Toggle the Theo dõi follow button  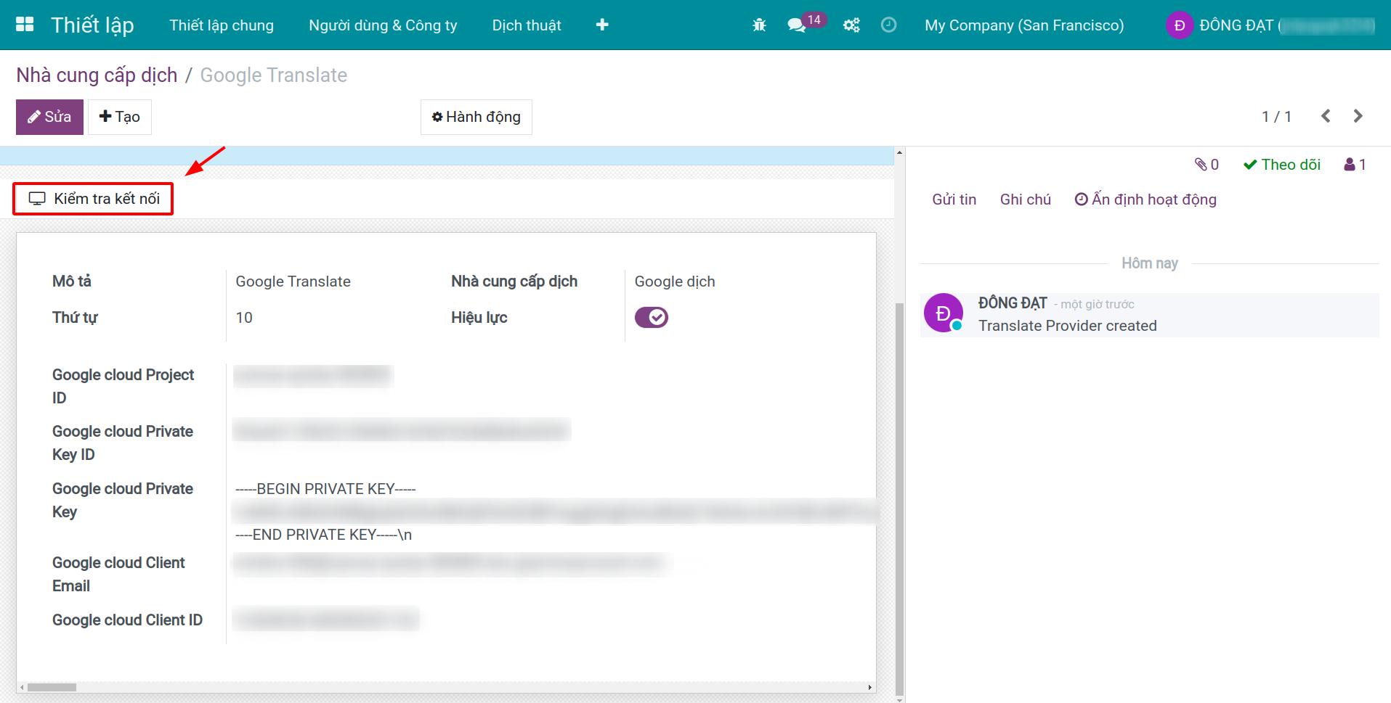(1282, 165)
